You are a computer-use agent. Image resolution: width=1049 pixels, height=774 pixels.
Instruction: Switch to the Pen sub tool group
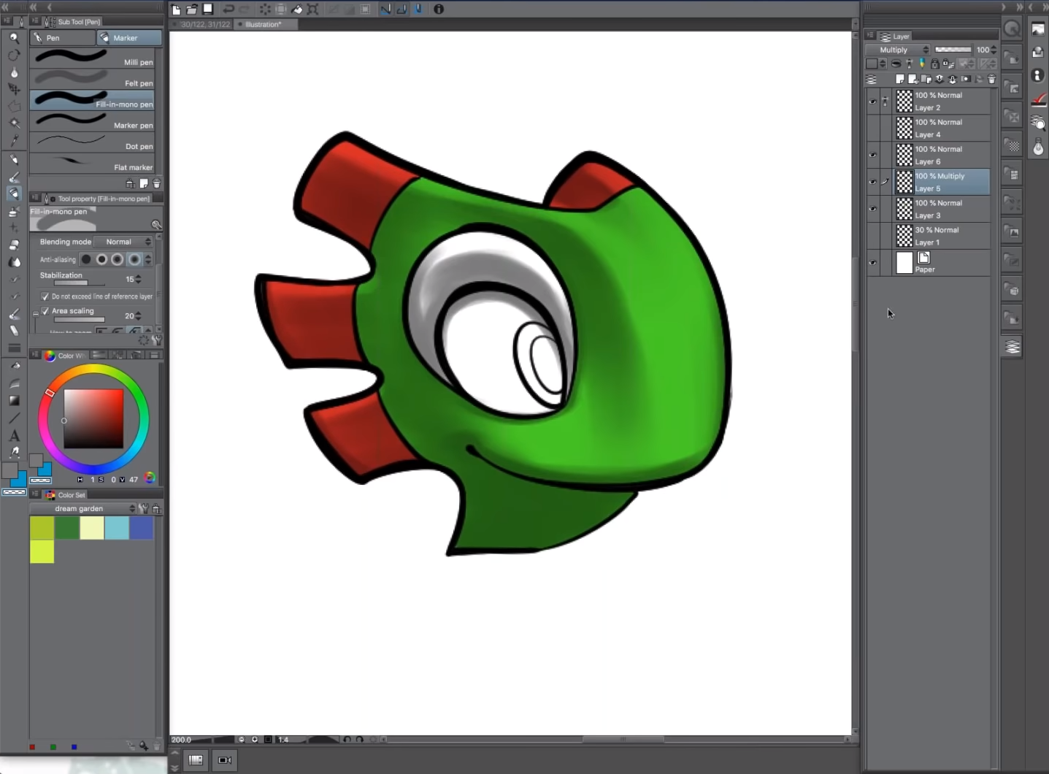63,38
